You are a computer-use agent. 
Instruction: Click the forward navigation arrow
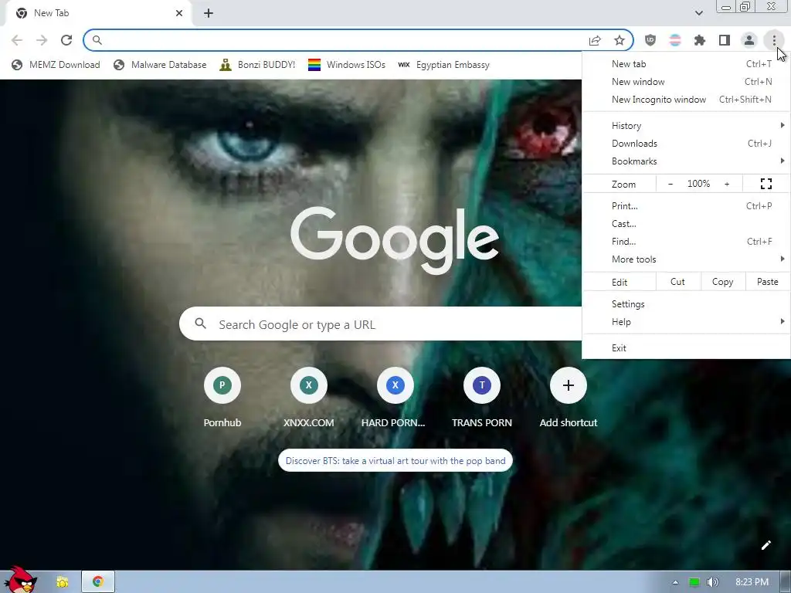(x=42, y=40)
